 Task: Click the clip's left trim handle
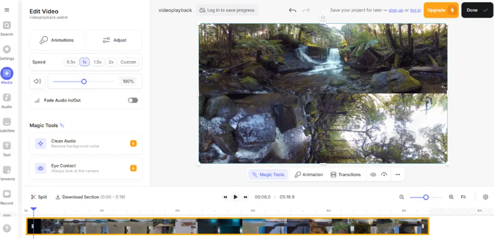point(32,226)
